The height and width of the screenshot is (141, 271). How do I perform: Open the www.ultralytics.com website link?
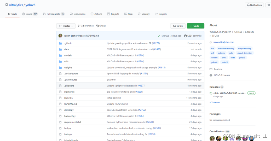[x=224, y=42]
